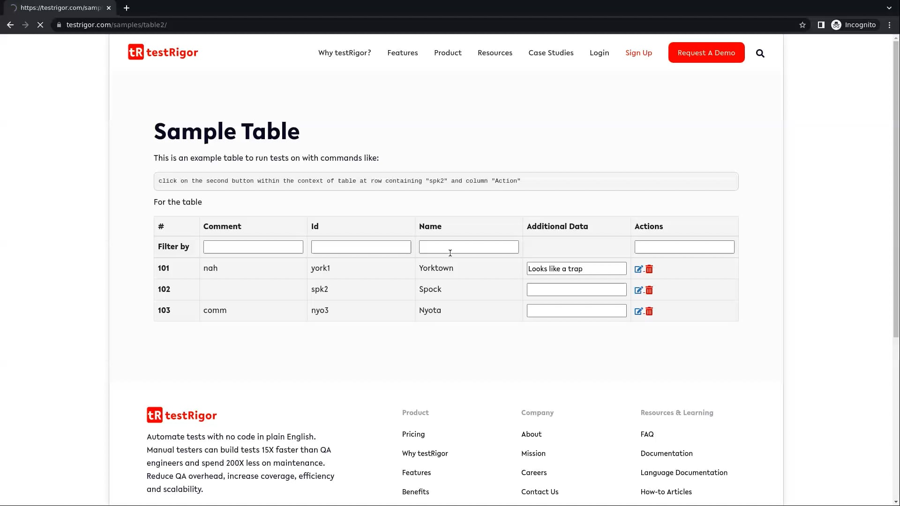Select Case Studies in the navigation menu
Viewport: 900px width, 506px height.
[x=551, y=53]
